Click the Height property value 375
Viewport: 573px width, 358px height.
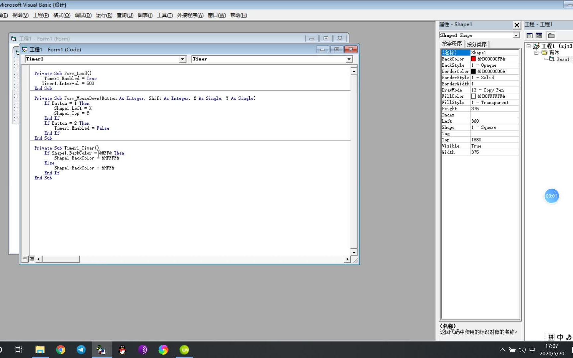(x=494, y=109)
